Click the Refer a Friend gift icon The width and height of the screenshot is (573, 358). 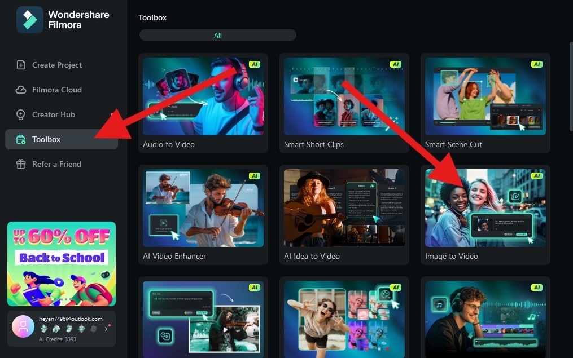point(21,164)
